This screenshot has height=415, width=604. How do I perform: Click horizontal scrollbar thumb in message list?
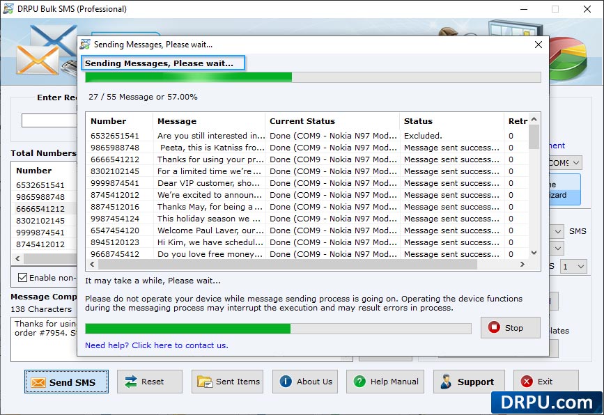[287, 264]
